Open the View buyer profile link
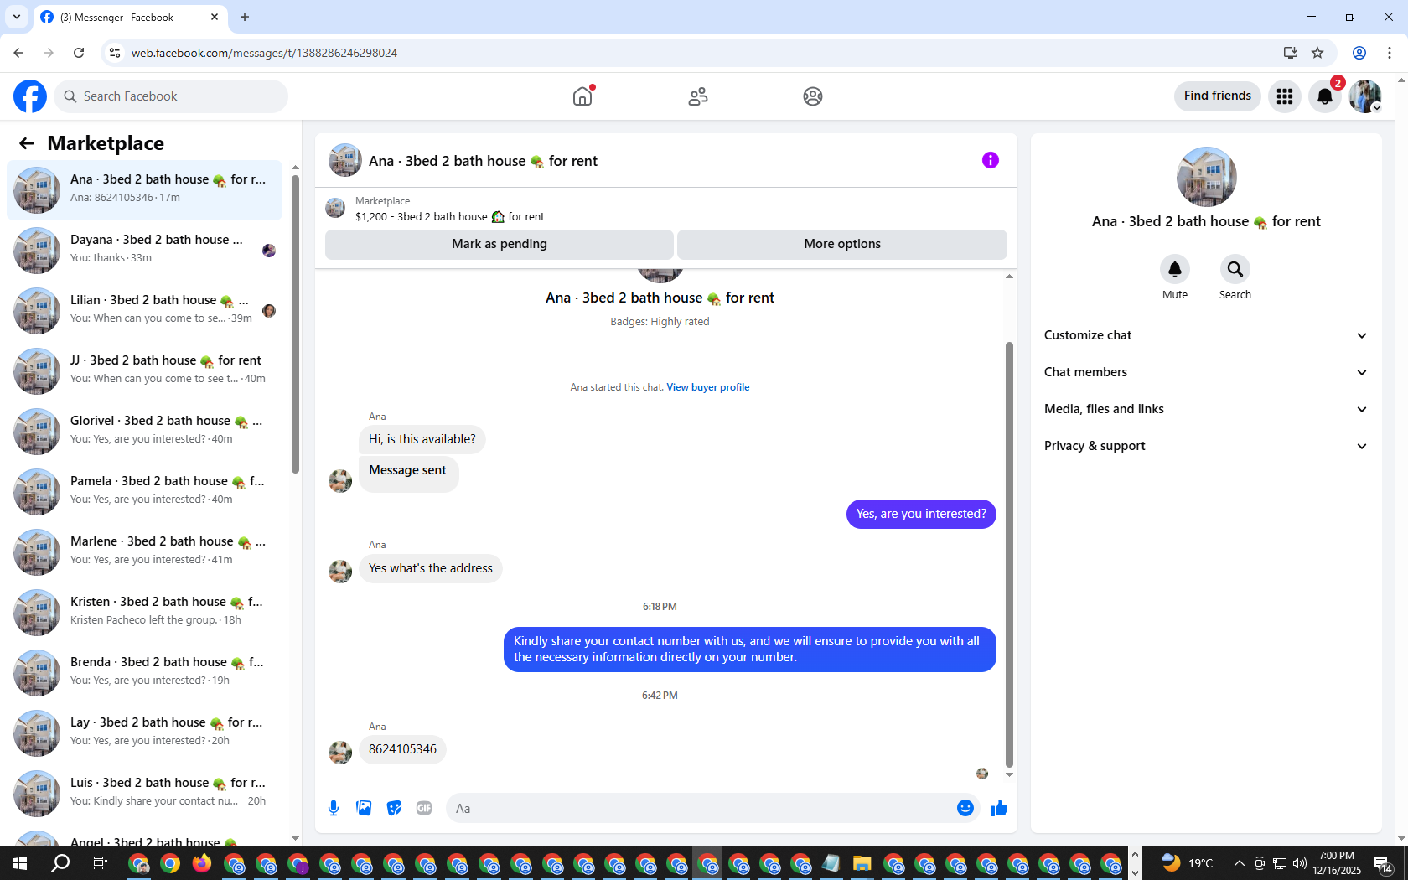Screen dimensions: 1408x880 (x=708, y=387)
